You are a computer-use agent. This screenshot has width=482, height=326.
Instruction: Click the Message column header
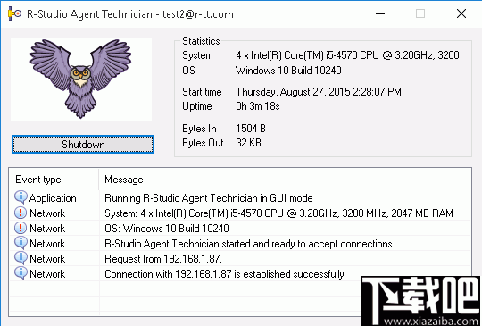coord(285,180)
